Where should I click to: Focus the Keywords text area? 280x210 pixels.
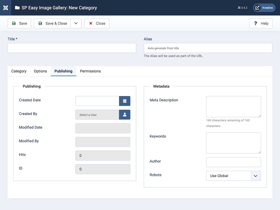pyautogui.click(x=233, y=143)
